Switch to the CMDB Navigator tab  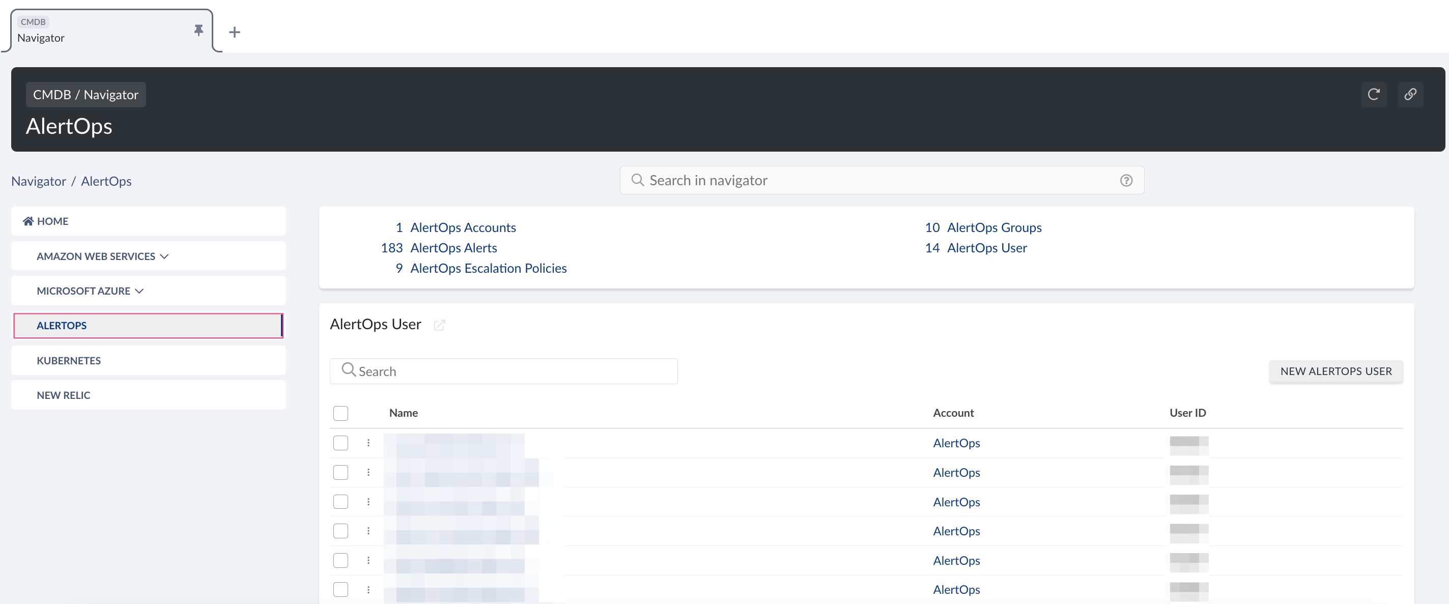coord(111,31)
